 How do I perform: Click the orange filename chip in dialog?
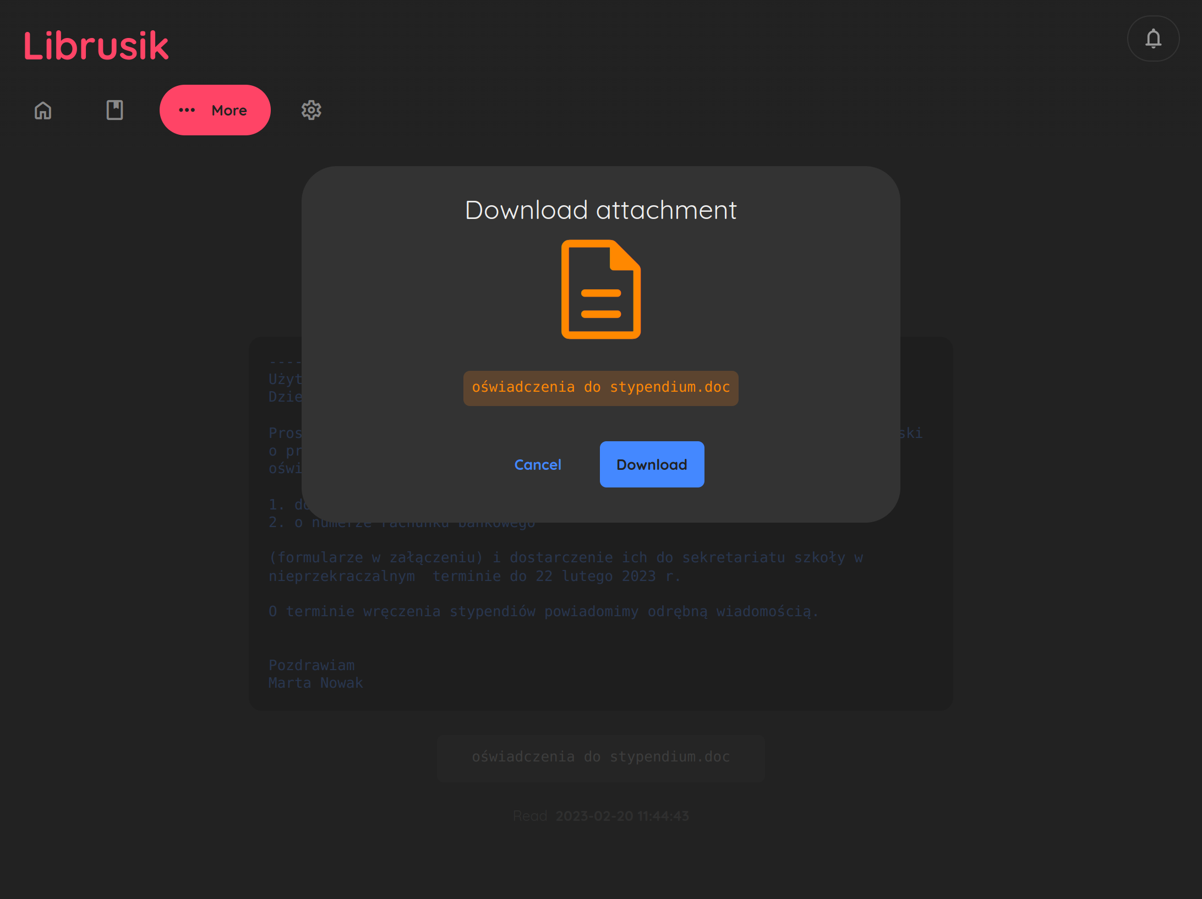click(600, 388)
